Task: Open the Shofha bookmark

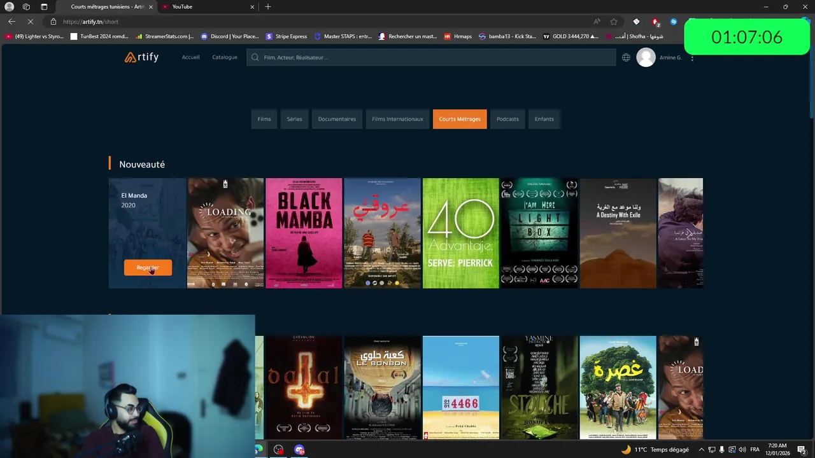Action: click(635, 36)
